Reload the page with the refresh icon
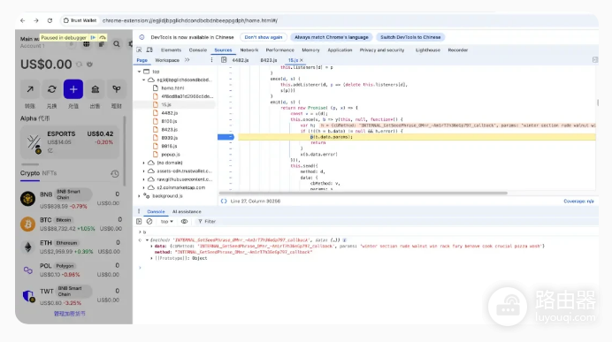This screenshot has height=342, width=612. pos(50,20)
